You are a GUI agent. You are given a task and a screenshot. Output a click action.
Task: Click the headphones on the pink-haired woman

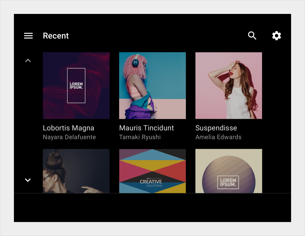[x=136, y=62]
